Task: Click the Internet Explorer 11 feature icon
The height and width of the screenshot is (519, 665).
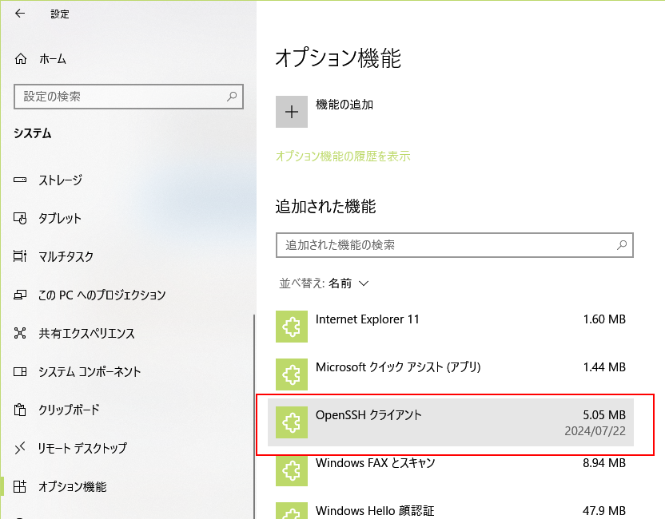Action: 292,327
